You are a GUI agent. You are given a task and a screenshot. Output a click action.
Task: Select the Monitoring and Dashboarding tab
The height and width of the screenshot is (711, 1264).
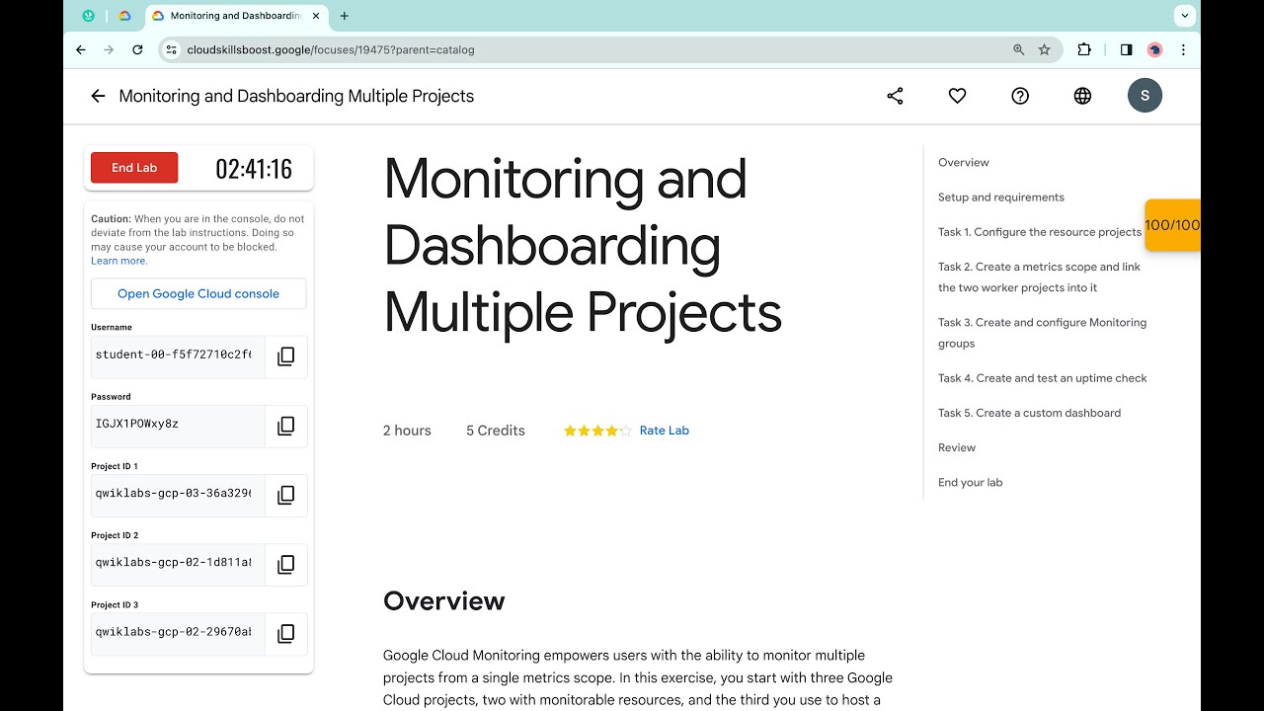(235, 16)
